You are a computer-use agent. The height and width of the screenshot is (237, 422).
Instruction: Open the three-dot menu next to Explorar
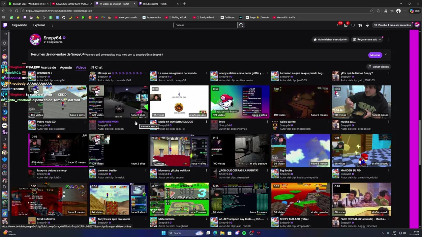tap(52, 25)
